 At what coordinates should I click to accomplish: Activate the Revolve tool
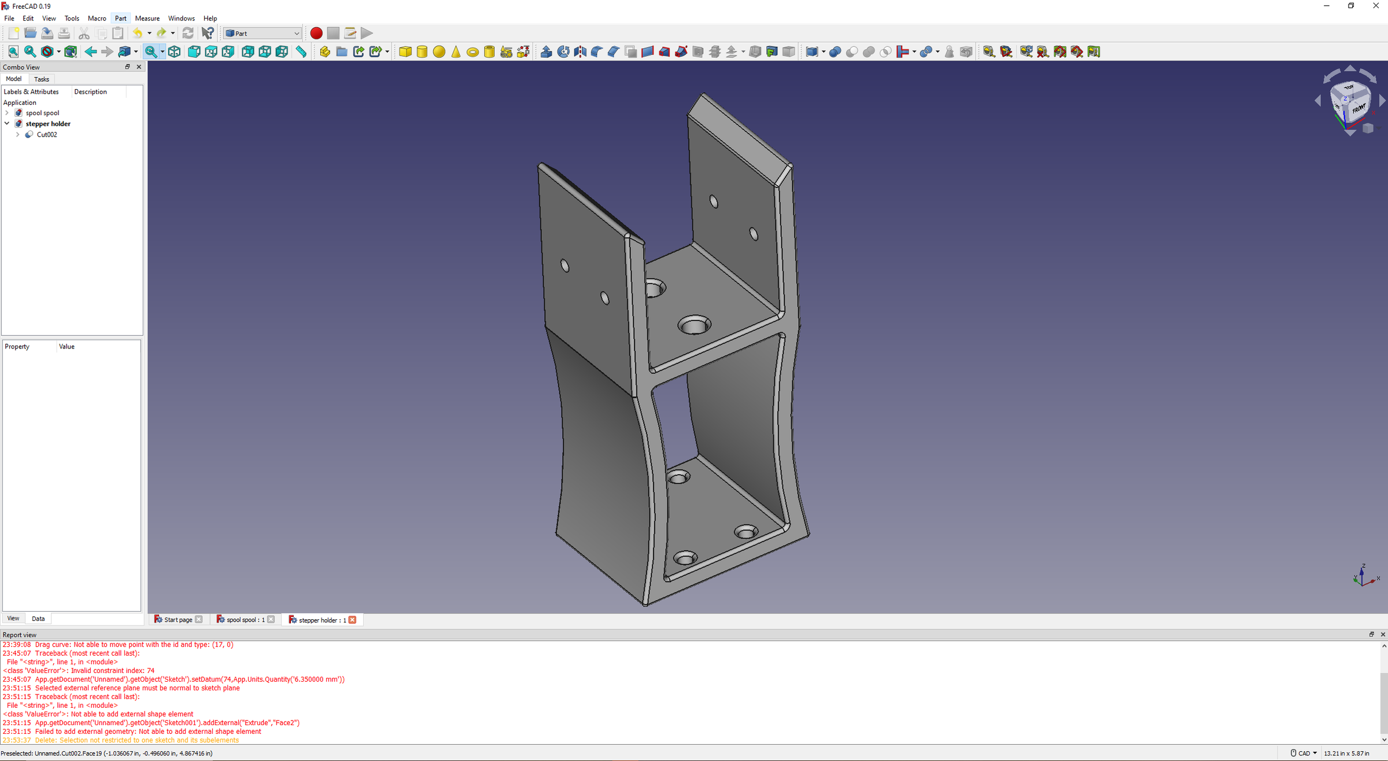point(563,52)
